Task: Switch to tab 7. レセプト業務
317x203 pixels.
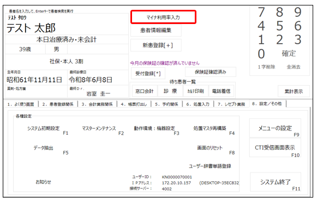Action: [231, 104]
